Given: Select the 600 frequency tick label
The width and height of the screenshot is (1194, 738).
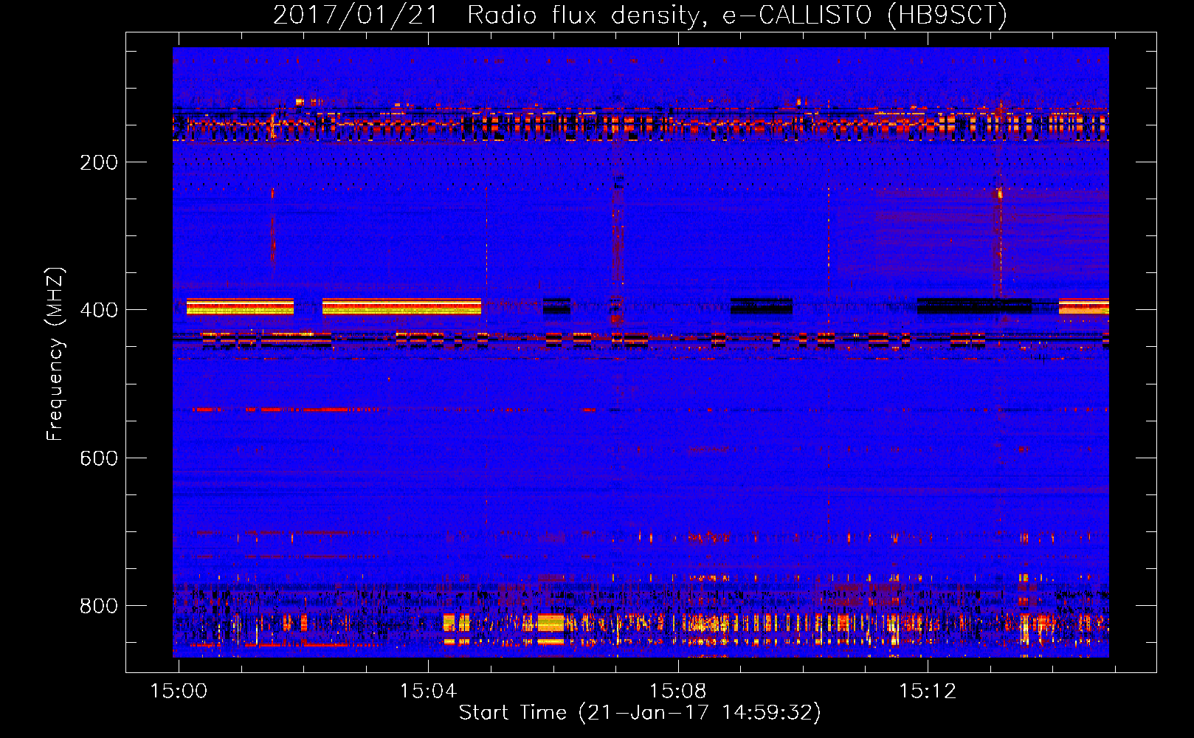Looking at the screenshot, I should click(99, 458).
